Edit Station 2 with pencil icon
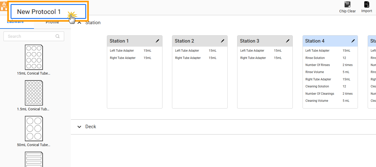Image resolution: width=376 pixels, height=167 pixels. tap(223, 41)
